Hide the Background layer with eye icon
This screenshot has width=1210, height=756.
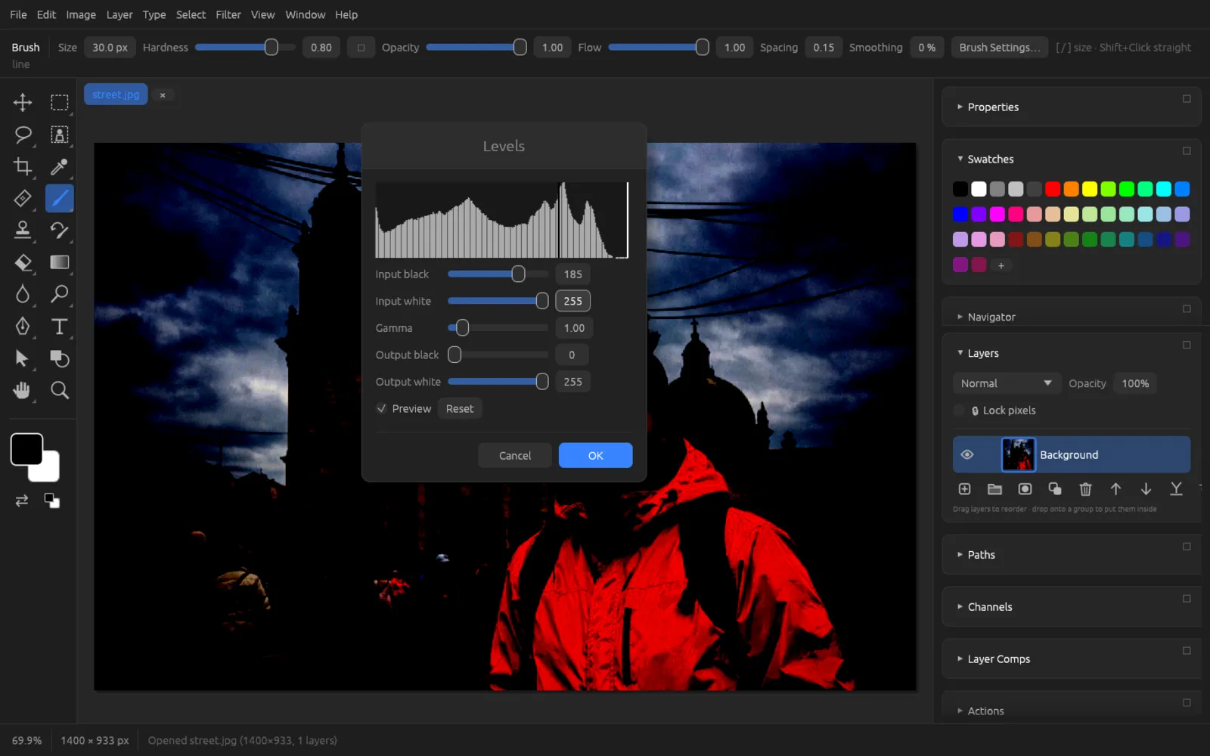(x=967, y=454)
